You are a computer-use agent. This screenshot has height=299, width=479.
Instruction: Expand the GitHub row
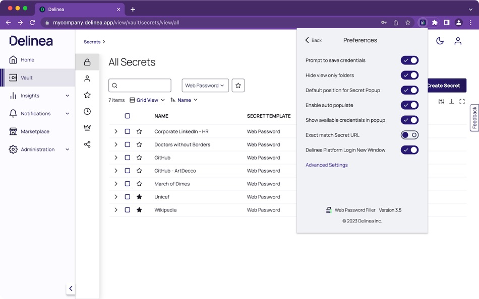[116, 158]
